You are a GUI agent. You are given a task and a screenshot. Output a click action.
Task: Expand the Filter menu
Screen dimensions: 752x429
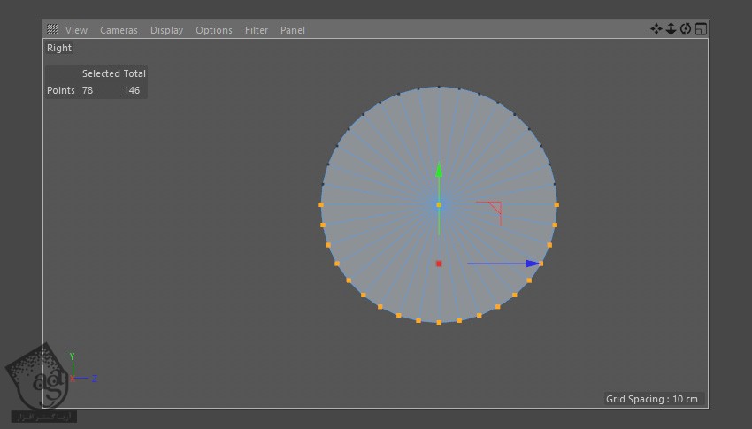tap(257, 30)
